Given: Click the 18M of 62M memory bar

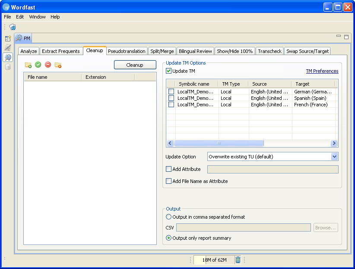Looking at the screenshot, I should tap(214, 260).
